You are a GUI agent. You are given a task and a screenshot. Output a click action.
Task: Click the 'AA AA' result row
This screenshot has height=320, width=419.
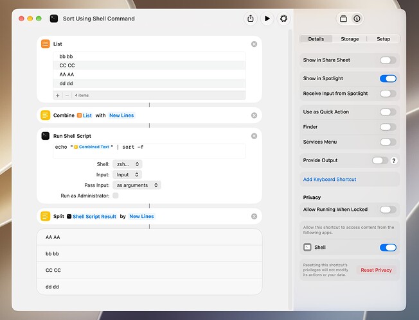tap(149, 237)
